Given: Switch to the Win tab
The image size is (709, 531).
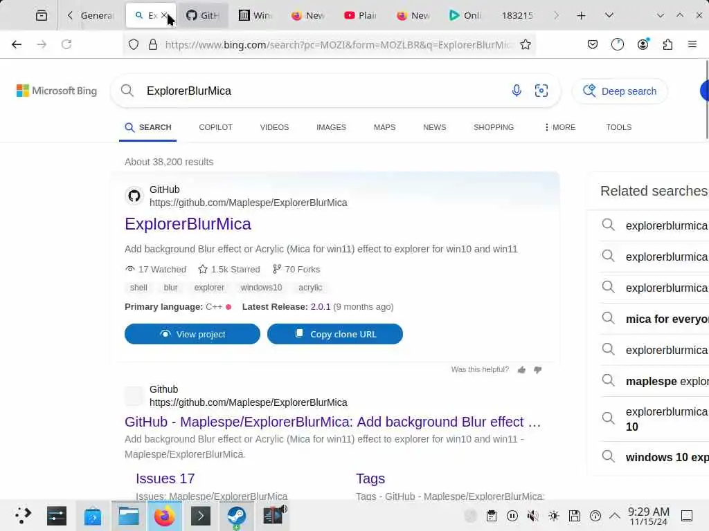Looking at the screenshot, I should click(x=255, y=15).
